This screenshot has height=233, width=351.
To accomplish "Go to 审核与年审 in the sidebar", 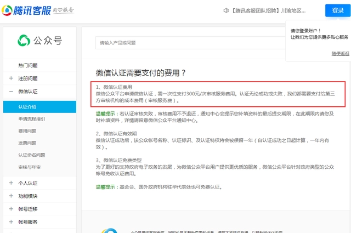I will pyautogui.click(x=30, y=167).
